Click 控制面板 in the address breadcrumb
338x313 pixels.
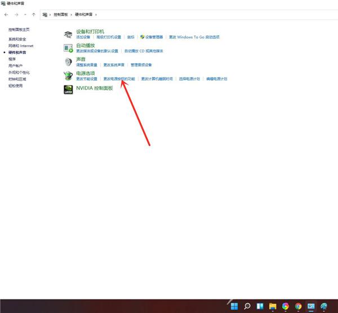61,15
